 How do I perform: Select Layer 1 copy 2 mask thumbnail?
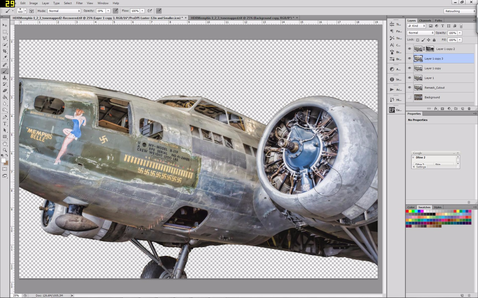point(430,49)
